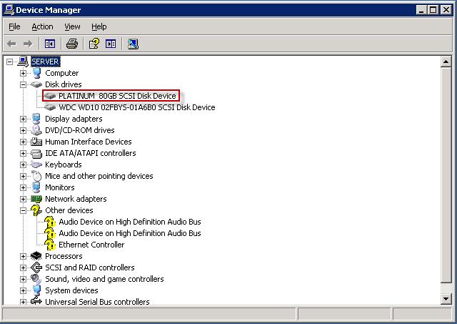
Task: Click the DVD/CD-ROM drives disc icon
Action: 36,130
